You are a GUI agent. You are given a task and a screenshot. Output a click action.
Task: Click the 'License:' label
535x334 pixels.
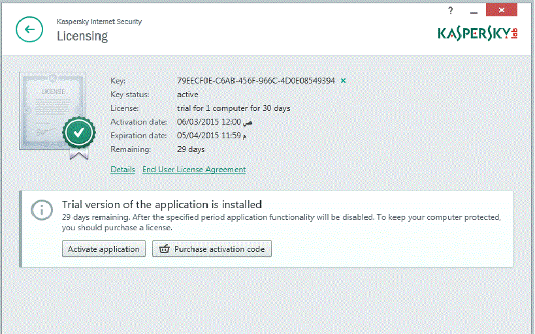point(125,108)
